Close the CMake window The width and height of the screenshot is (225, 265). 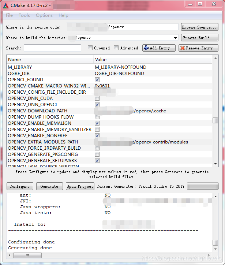pos(214,4)
